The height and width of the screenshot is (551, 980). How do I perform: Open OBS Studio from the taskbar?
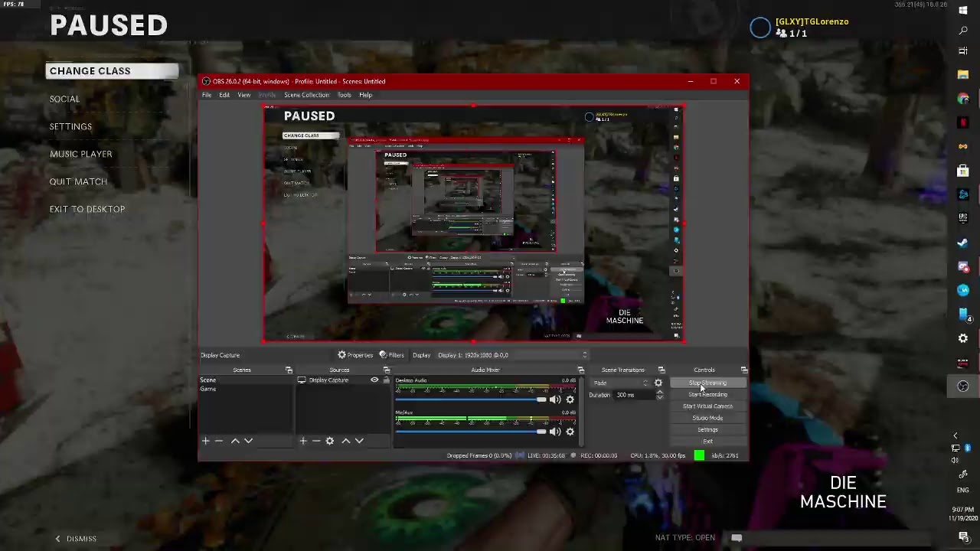point(963,386)
